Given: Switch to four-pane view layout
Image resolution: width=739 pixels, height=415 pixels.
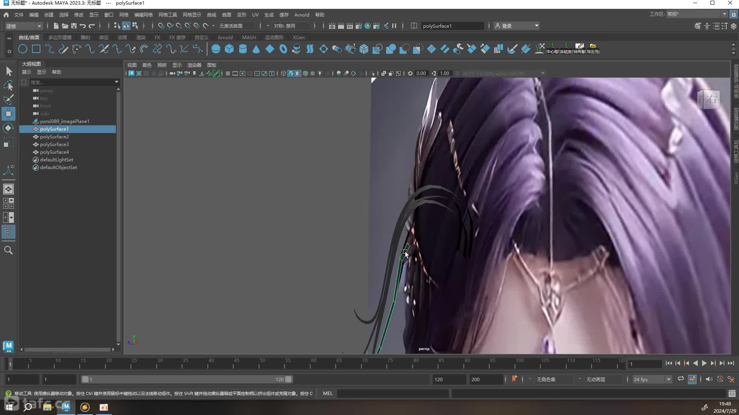Looking at the screenshot, I should pyautogui.click(x=8, y=203).
